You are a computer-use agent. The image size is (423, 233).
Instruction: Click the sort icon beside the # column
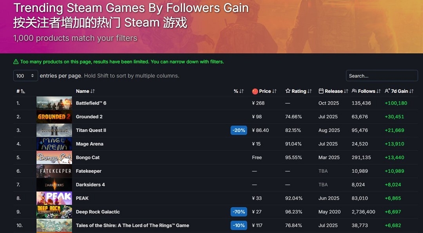[23, 91]
